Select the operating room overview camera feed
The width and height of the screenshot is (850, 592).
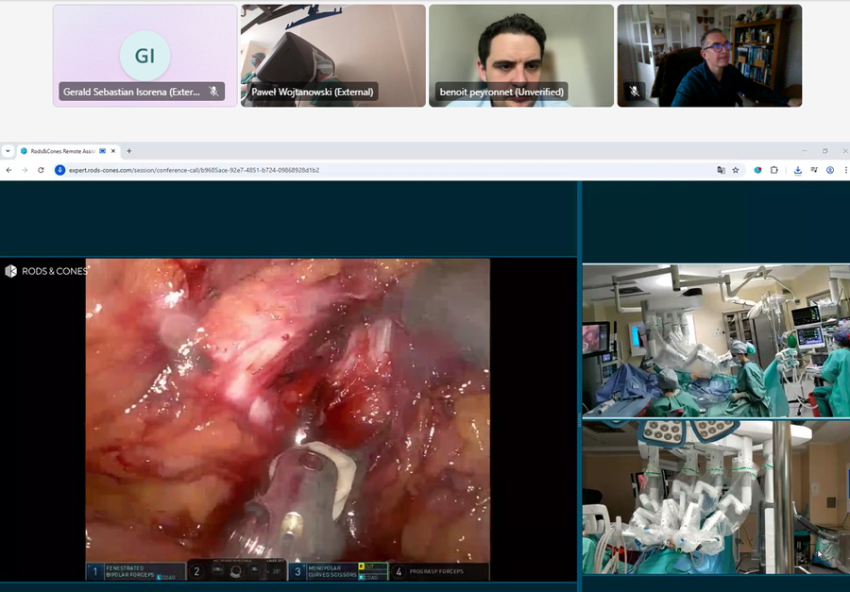pyautogui.click(x=716, y=341)
